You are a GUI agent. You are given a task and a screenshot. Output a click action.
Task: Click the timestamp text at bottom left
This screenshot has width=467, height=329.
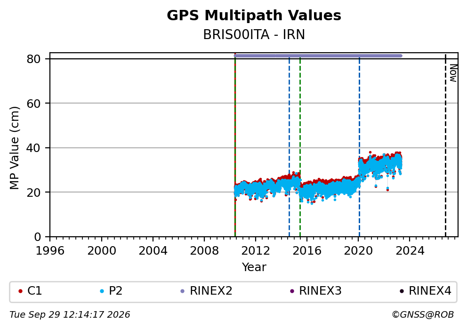(x=70, y=315)
